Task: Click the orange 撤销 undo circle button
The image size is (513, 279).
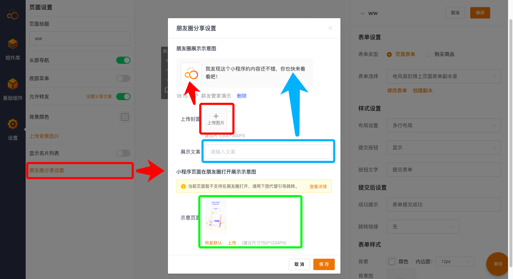Action: 498,264
